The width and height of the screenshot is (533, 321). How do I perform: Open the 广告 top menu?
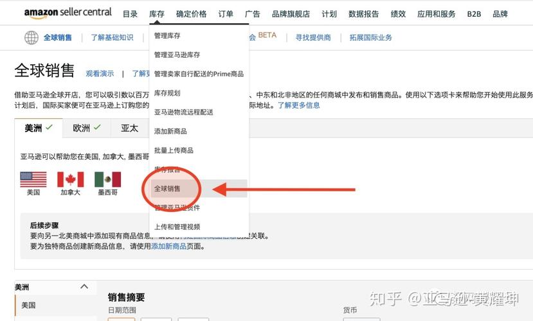[253, 14]
